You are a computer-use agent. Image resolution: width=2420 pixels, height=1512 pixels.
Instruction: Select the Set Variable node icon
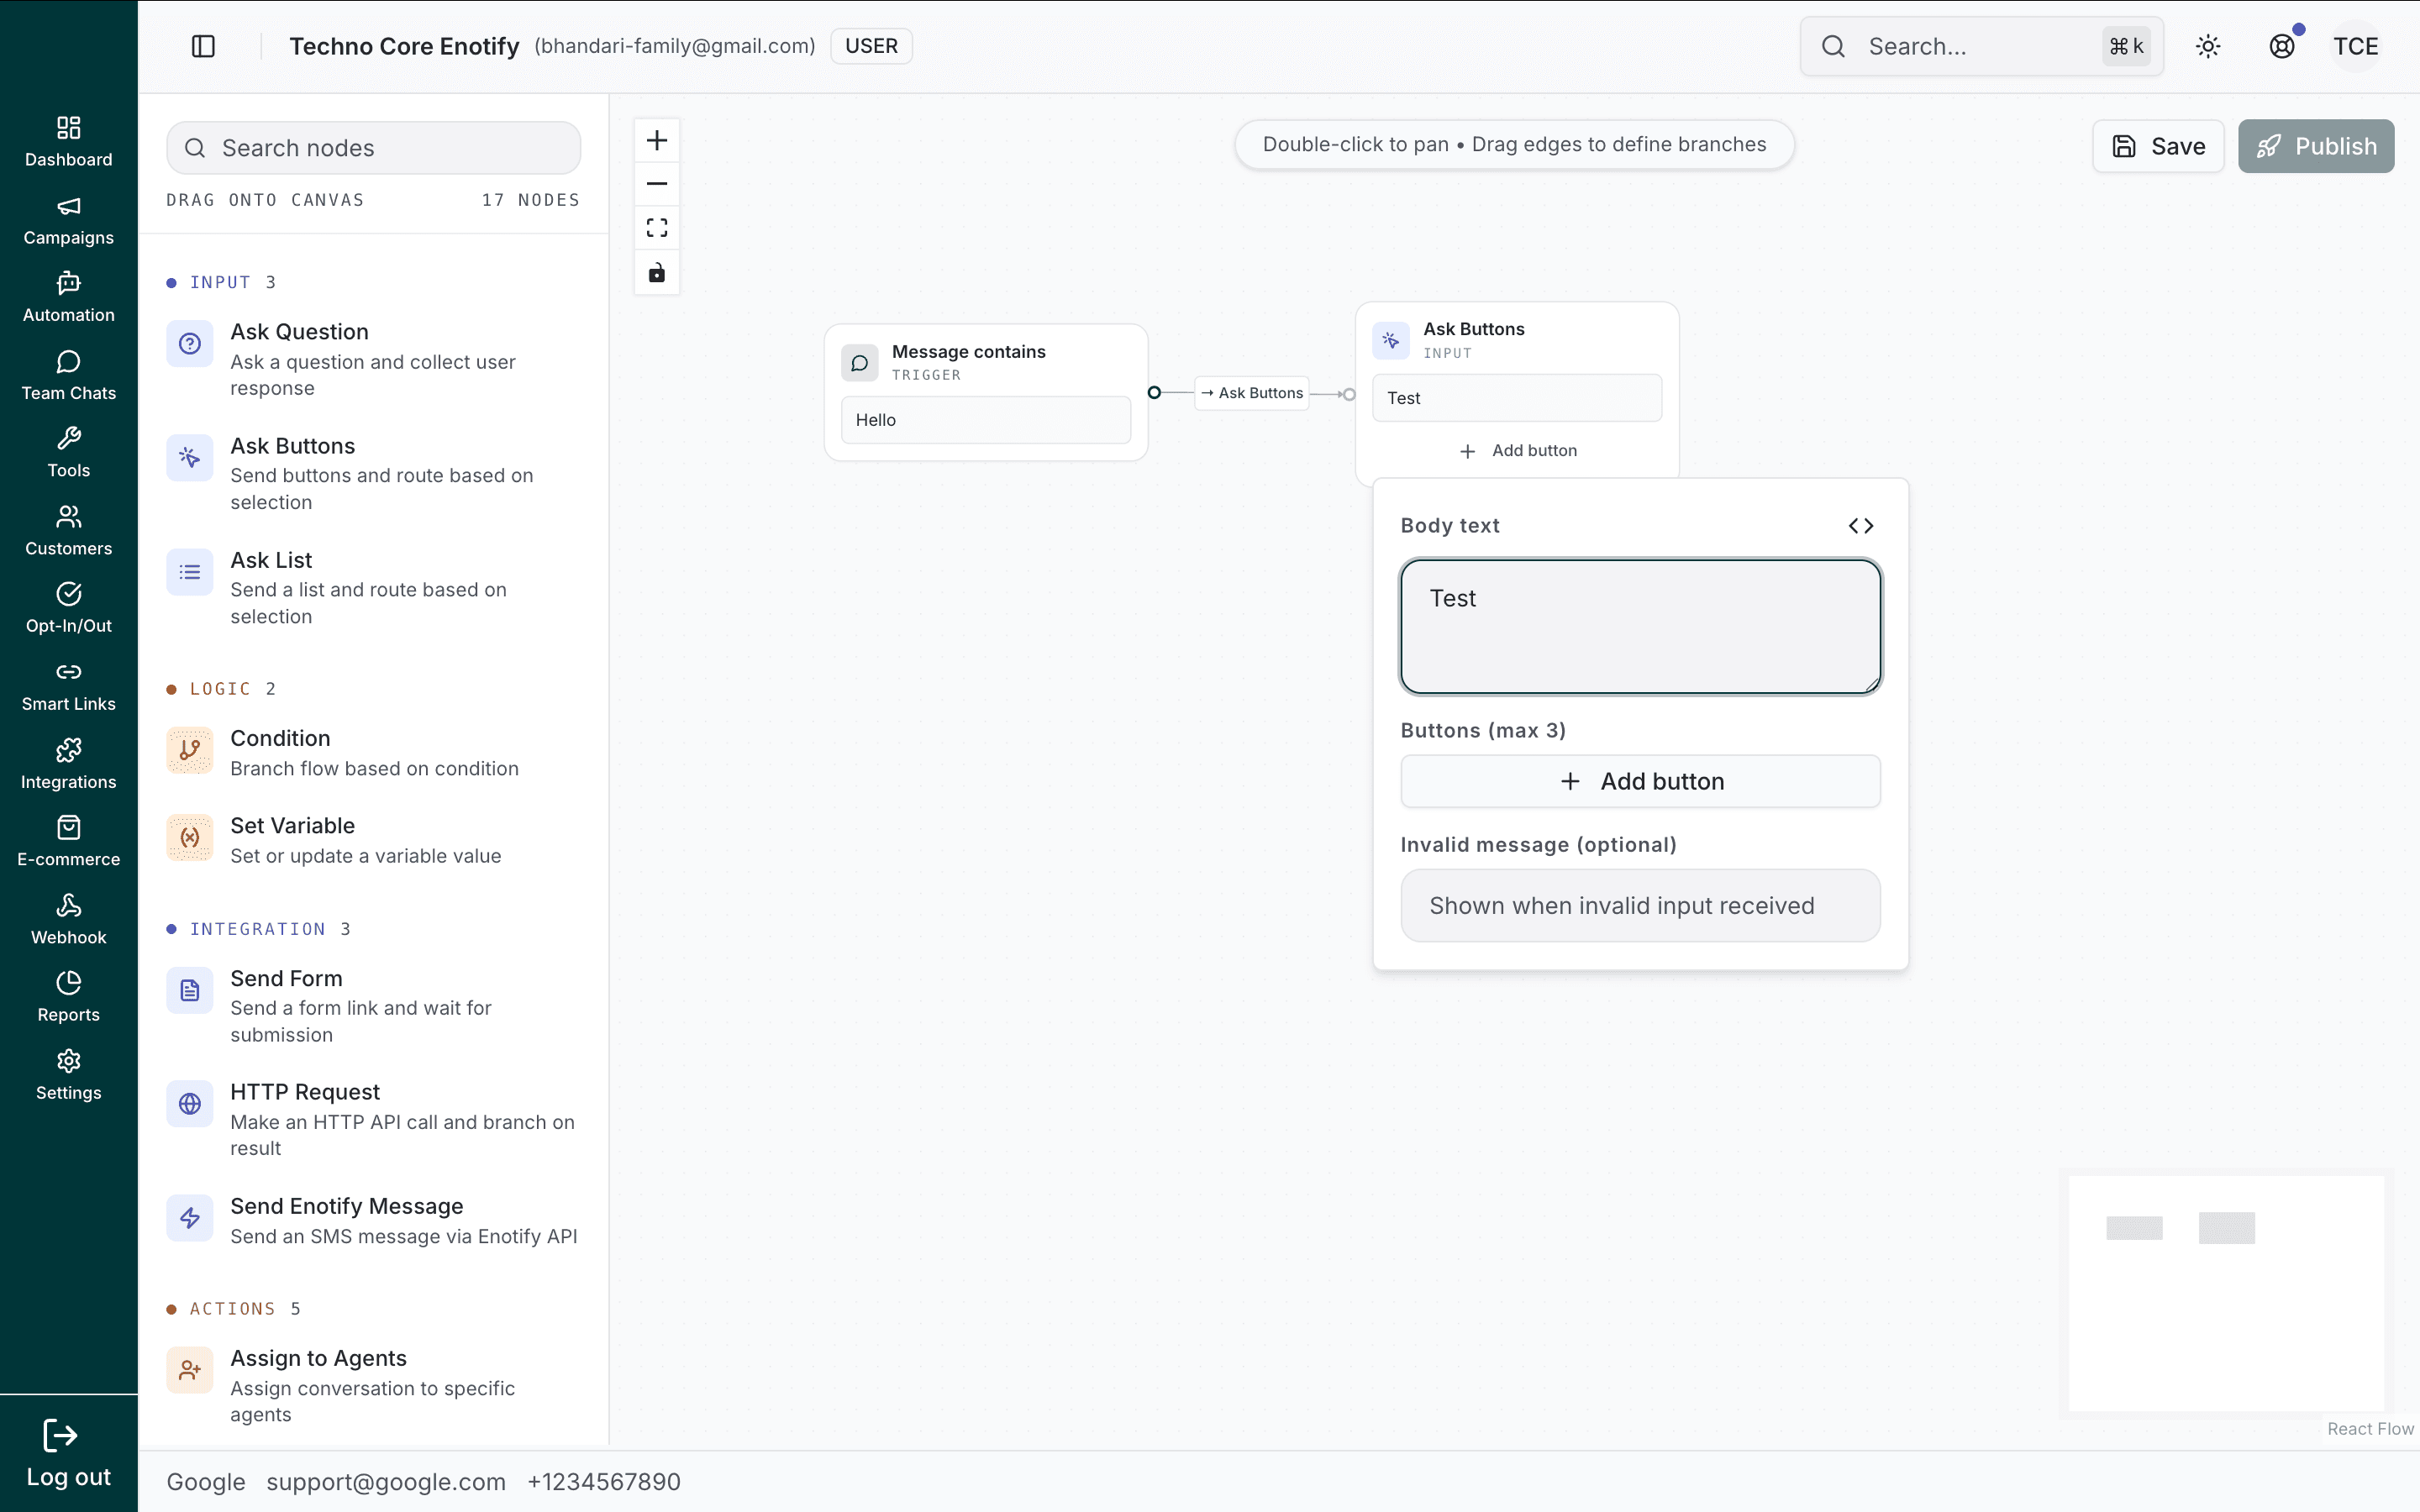(x=190, y=838)
